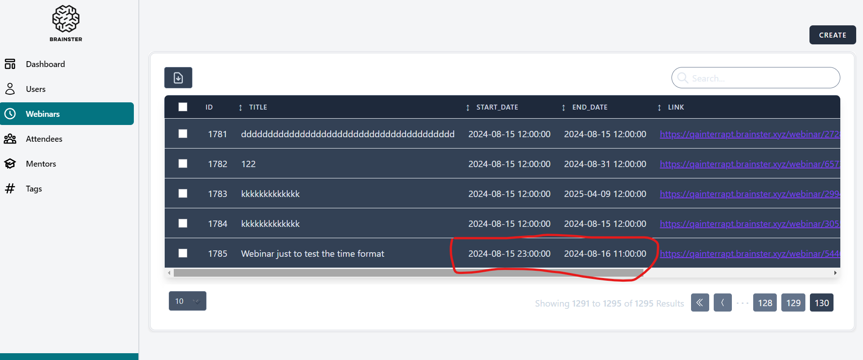Sort table by TITLE column arrow
Viewport: 863px width, 360px height.
point(240,107)
